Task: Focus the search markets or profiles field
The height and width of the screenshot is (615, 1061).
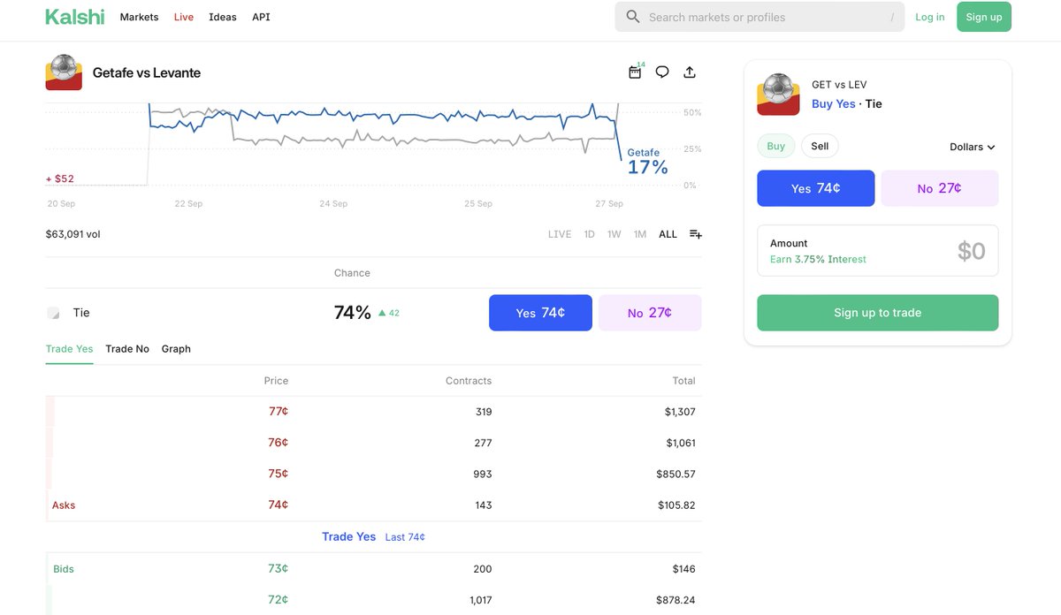Action: point(759,17)
